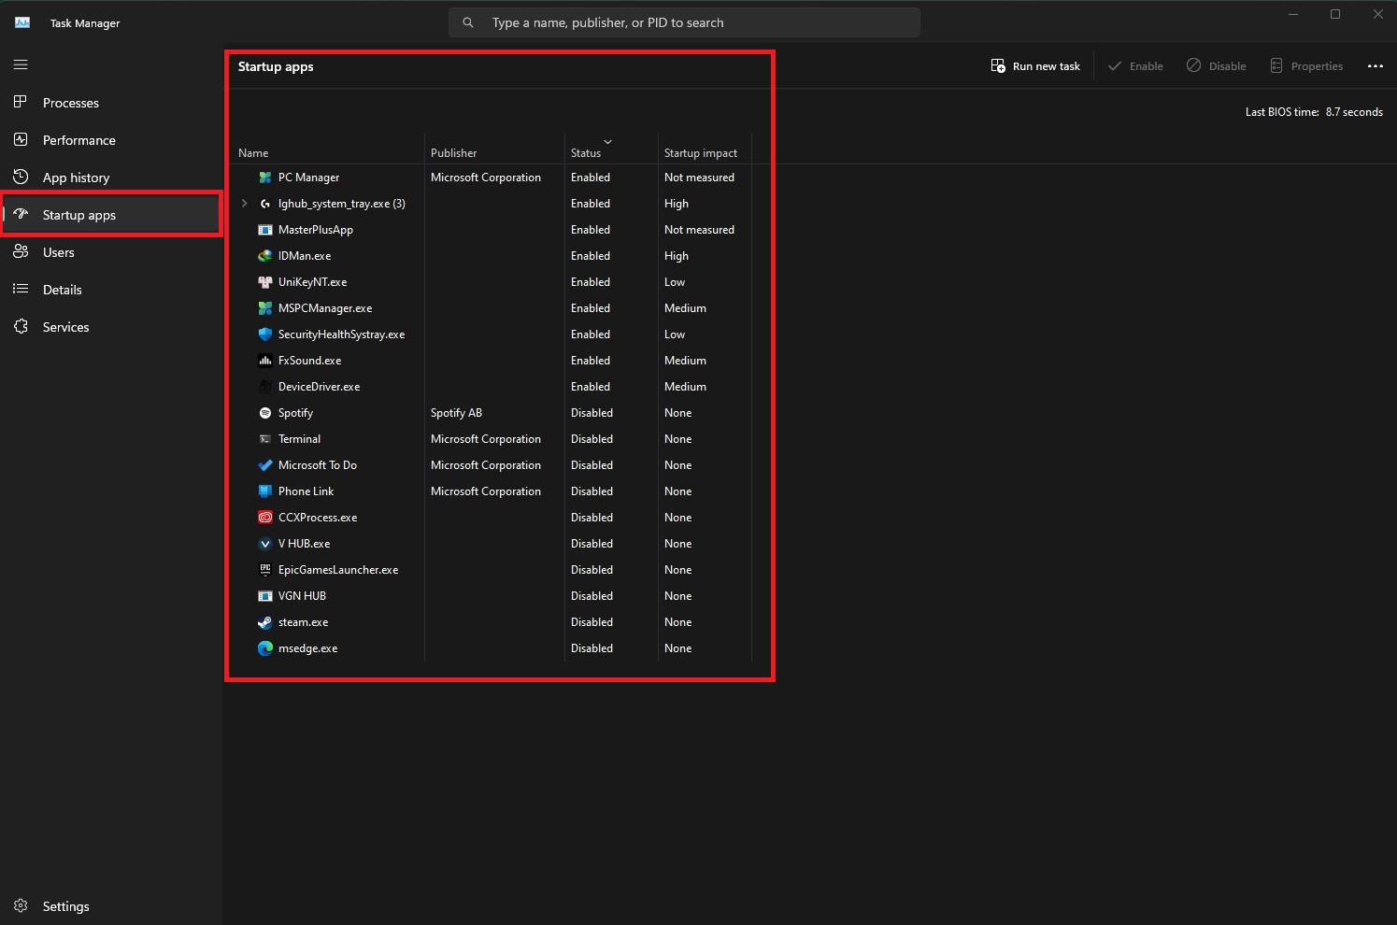The image size is (1397, 925).
Task: Click the Task Manager title icon
Action: point(22,22)
